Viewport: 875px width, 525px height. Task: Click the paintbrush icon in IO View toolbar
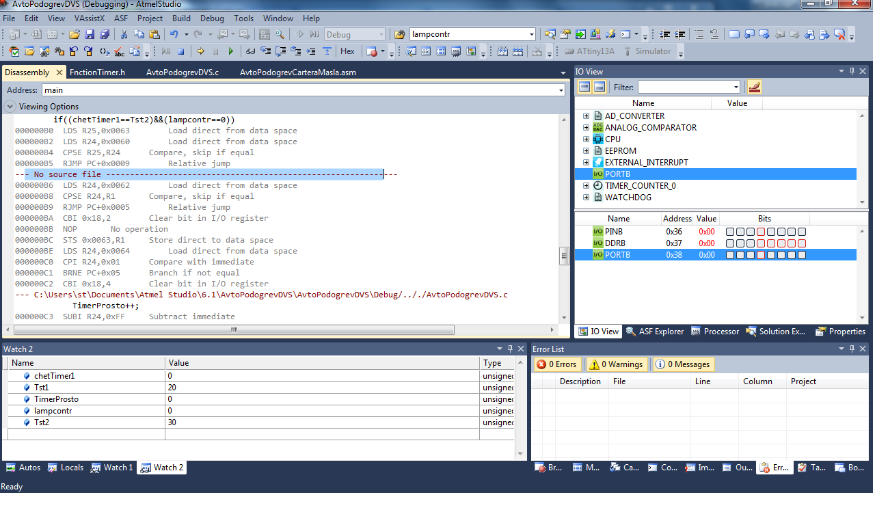click(x=754, y=87)
